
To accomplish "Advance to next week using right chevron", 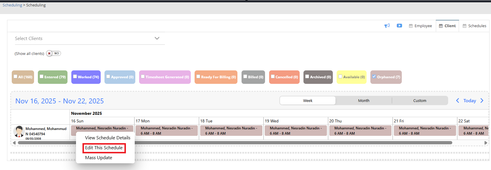I will coord(482,100).
